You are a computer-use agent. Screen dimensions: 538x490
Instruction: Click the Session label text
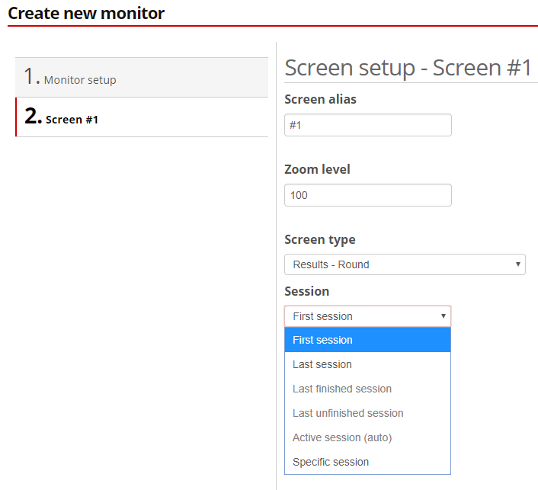pos(306,291)
